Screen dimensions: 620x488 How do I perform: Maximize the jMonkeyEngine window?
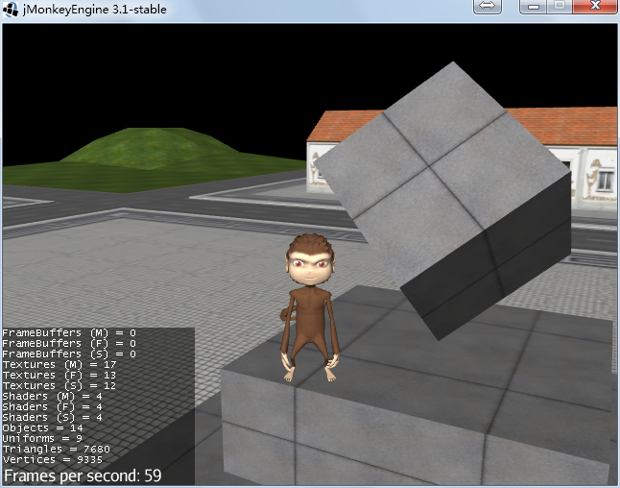click(x=560, y=7)
